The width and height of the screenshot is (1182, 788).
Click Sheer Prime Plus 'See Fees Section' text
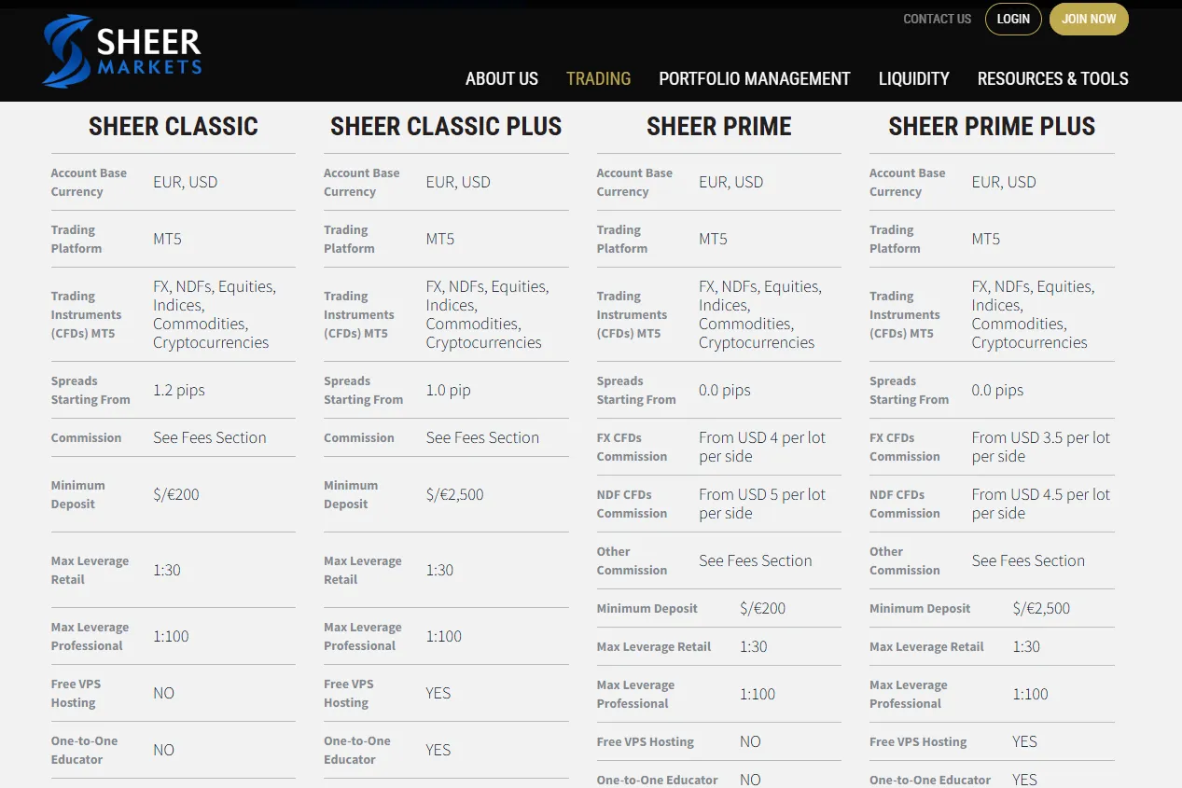pos(1028,560)
